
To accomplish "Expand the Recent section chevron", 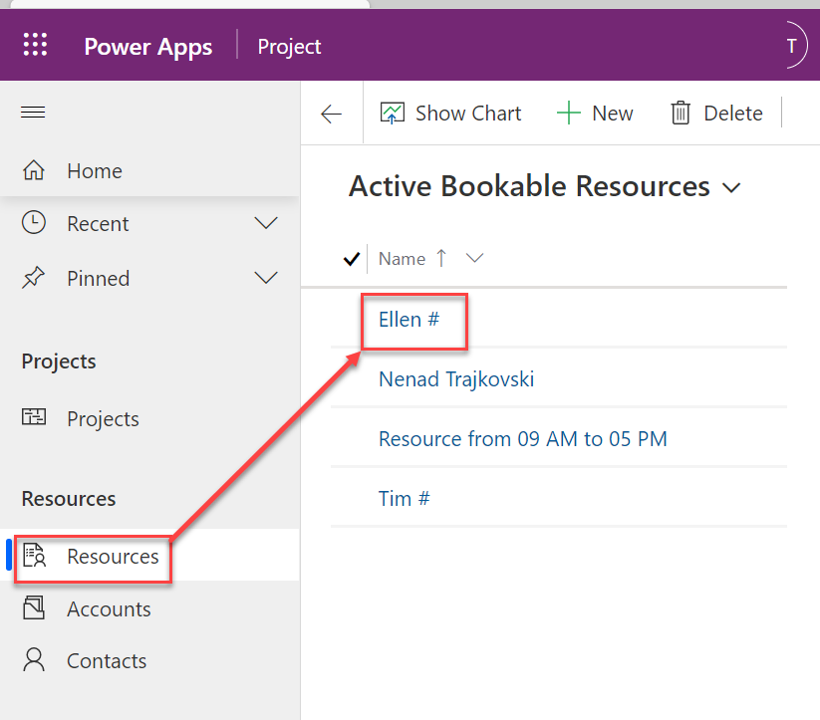I will click(x=266, y=224).
